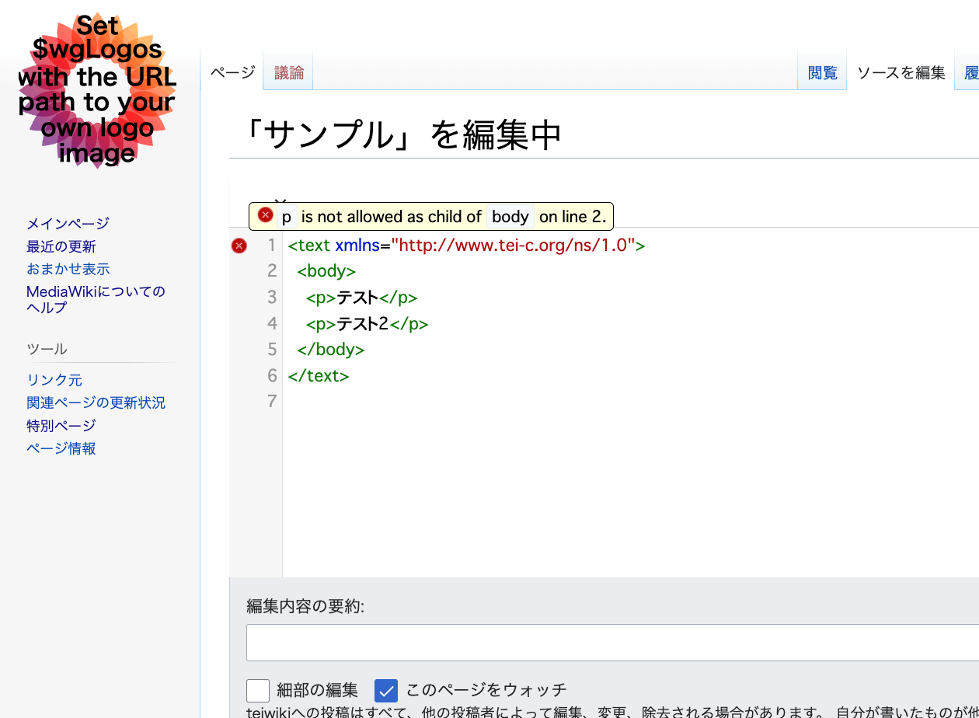
Task: Open MediaWikiについてのヘルプ link
Action: click(x=96, y=299)
